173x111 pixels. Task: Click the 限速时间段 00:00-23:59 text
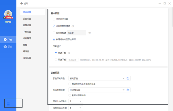[x=92, y=60]
